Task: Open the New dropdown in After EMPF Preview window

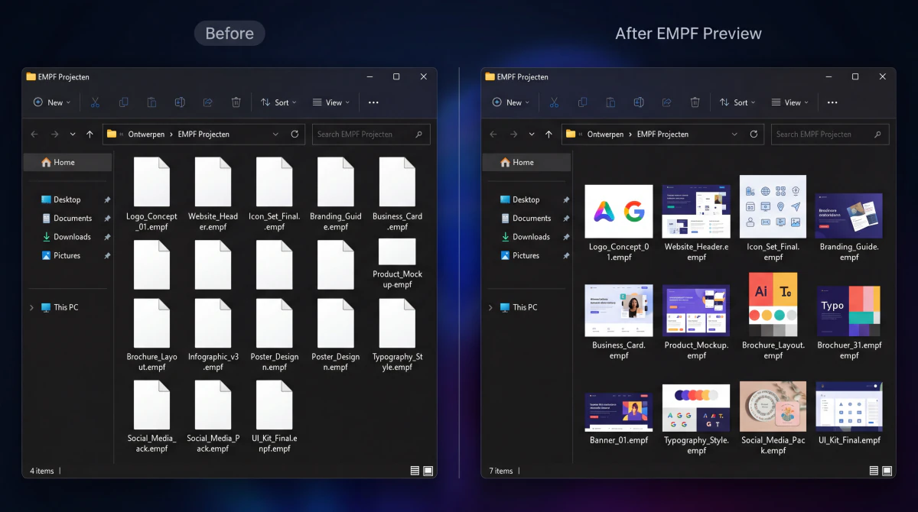Action: 510,102
